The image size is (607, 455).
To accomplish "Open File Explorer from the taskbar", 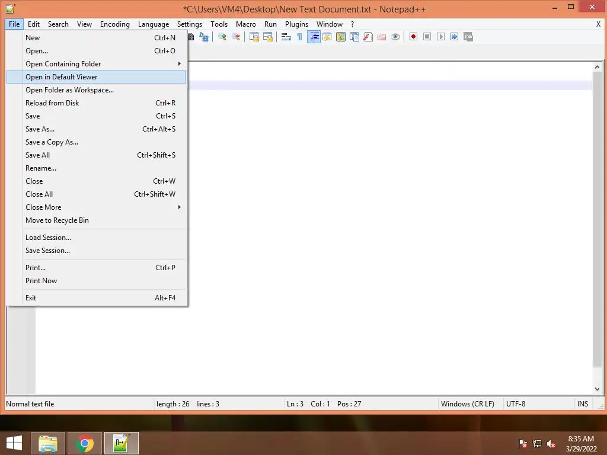I will (x=48, y=443).
